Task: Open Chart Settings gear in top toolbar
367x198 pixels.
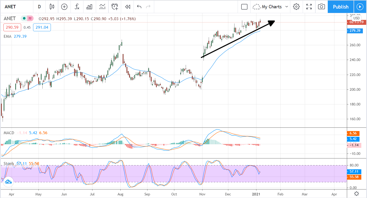Action: click(296, 7)
